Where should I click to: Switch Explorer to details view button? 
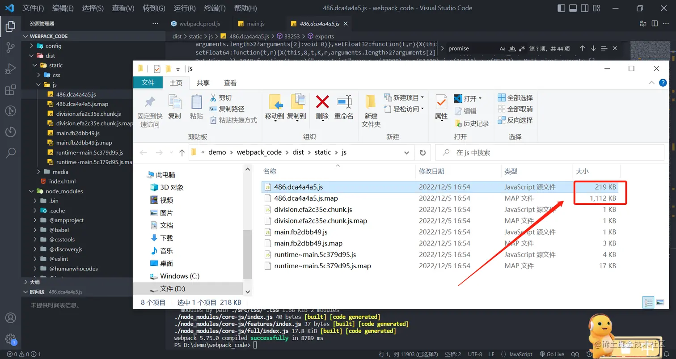(x=648, y=302)
